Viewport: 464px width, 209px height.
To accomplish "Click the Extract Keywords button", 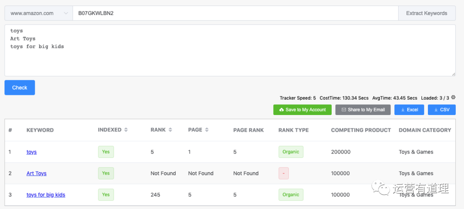I will 427,13.
